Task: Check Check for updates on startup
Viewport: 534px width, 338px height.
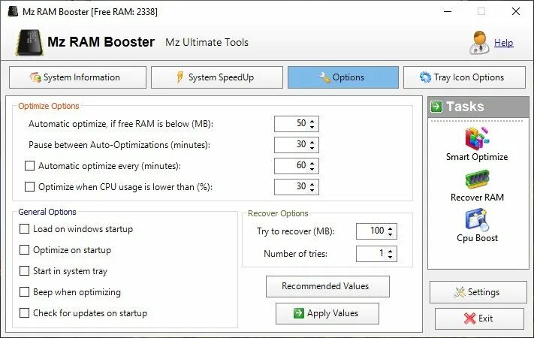Action: (x=24, y=313)
